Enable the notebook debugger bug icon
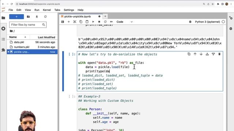Screen dimensions: 234x131 pyautogui.click(x=190, y=22)
